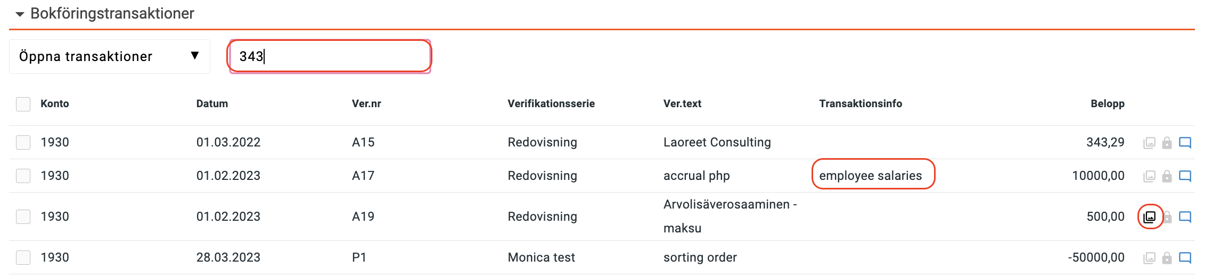
Task: Open comment icon on sorting order row
Action: [1185, 258]
